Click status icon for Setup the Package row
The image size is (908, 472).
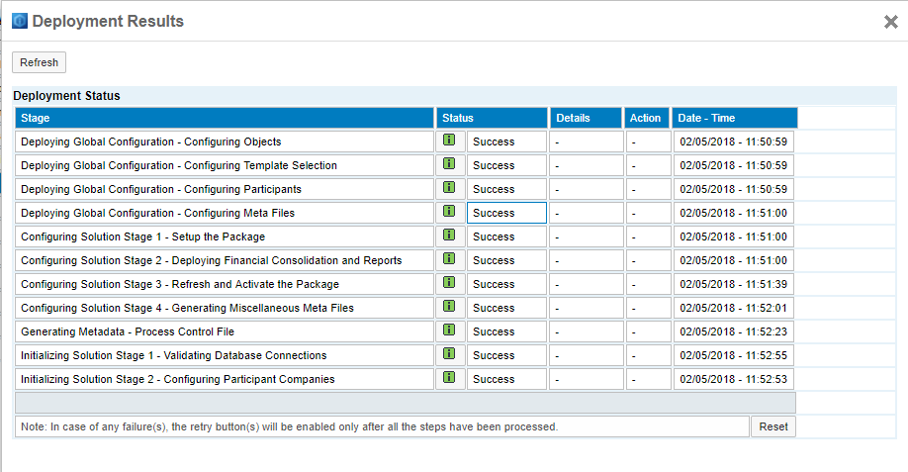tap(449, 236)
